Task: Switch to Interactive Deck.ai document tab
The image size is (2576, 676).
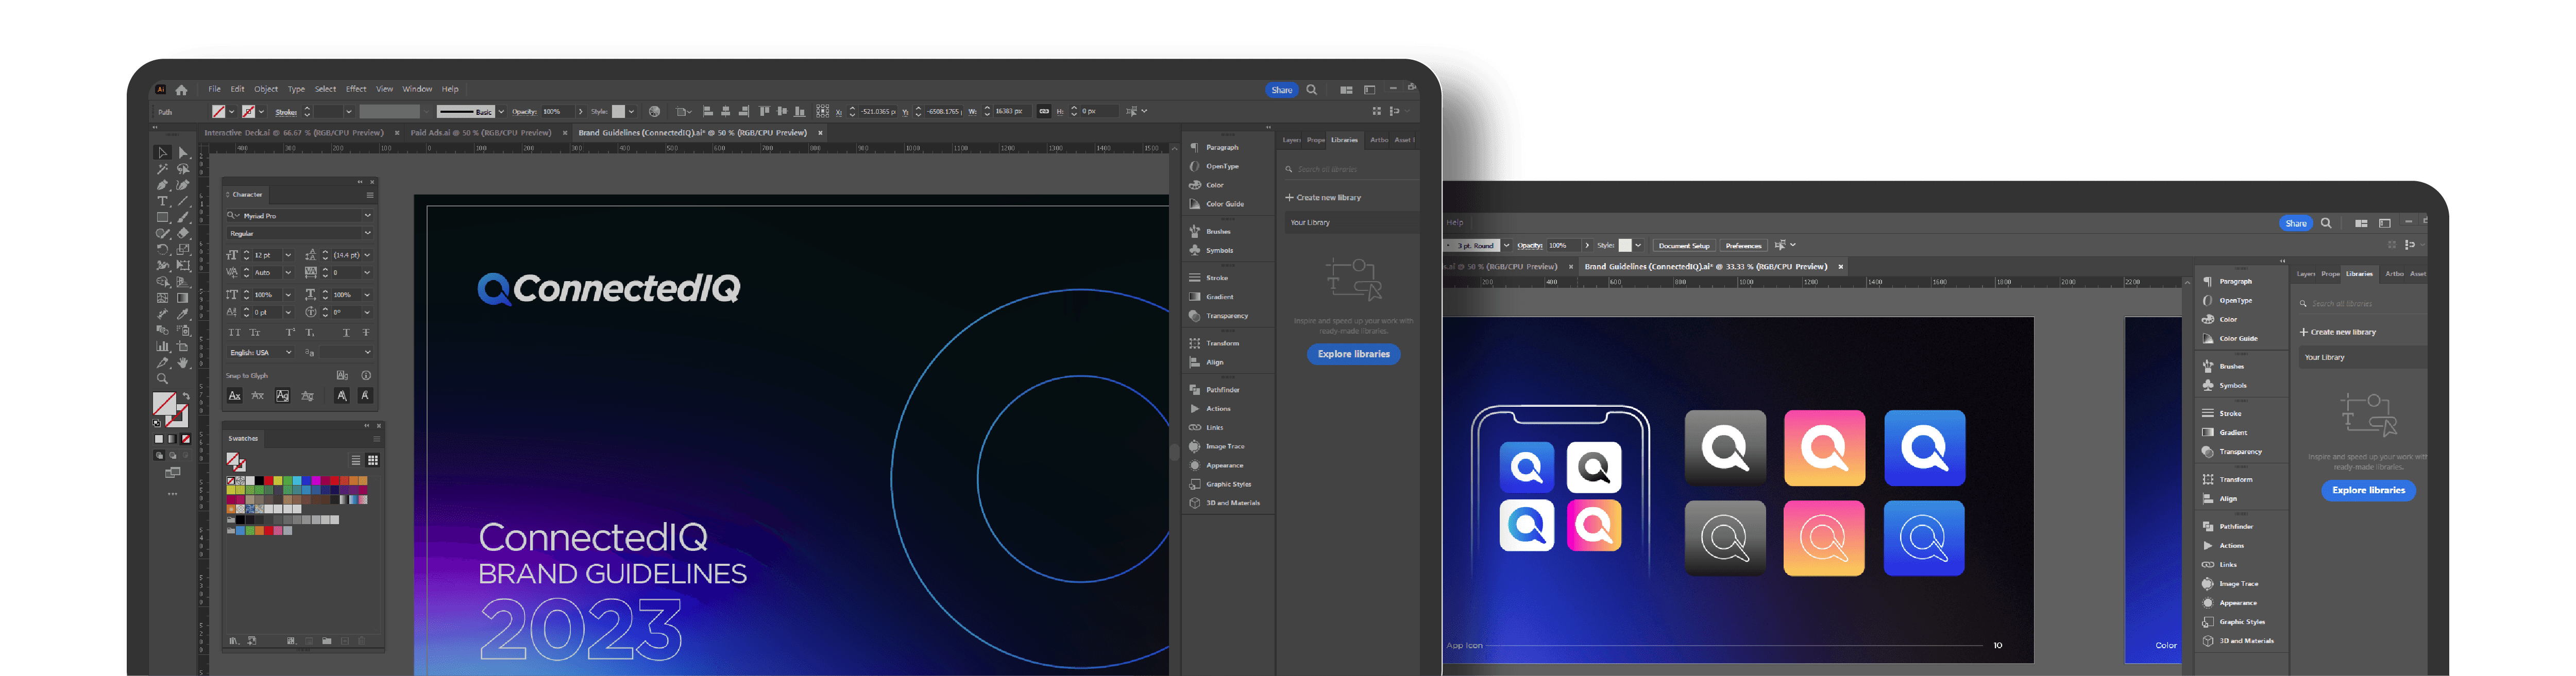Action: 293,132
